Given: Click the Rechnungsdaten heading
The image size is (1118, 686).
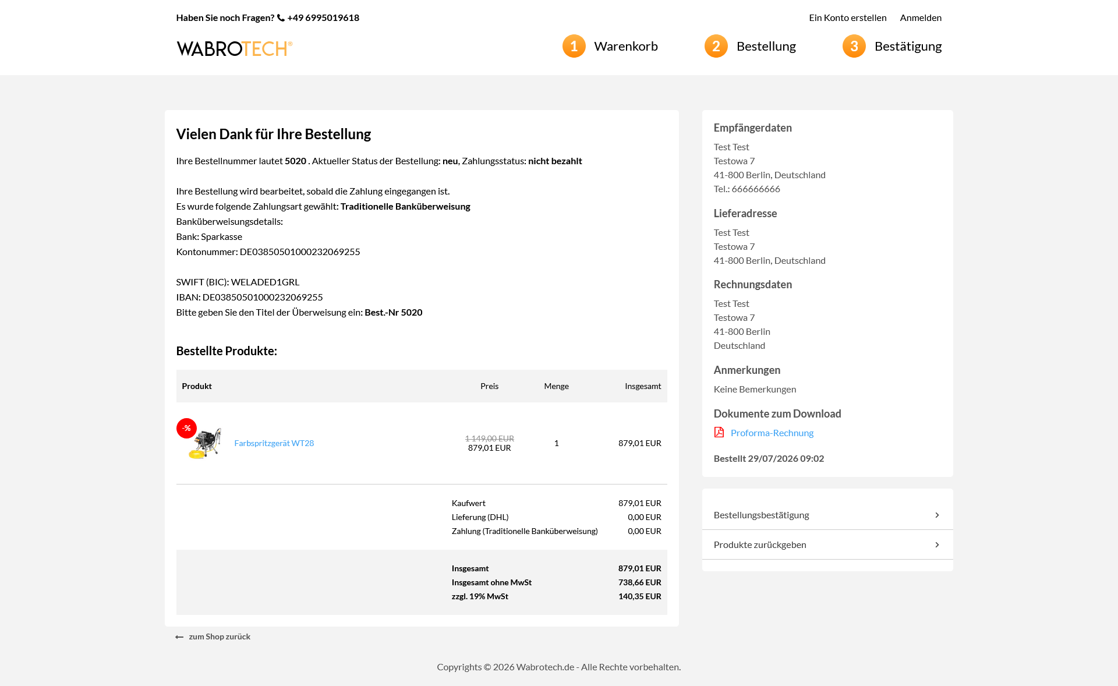Looking at the screenshot, I should point(752,284).
